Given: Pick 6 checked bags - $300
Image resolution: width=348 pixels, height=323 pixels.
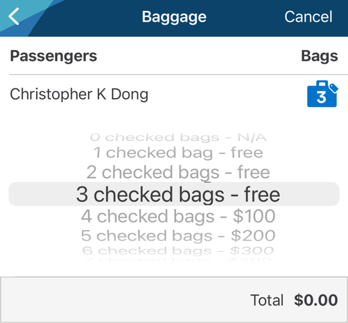Looking at the screenshot, I should [178, 251].
